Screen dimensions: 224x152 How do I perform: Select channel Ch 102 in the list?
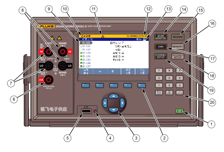click(x=85, y=50)
